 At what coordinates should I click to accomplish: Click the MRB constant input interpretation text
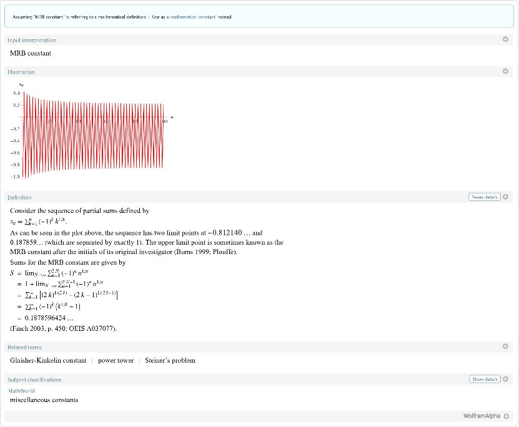coord(31,53)
